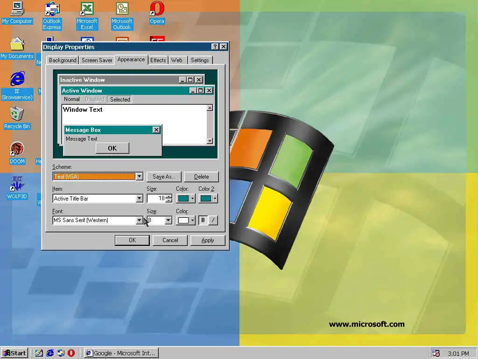Open the Effects tab
This screenshot has height=359, width=478.
click(158, 60)
